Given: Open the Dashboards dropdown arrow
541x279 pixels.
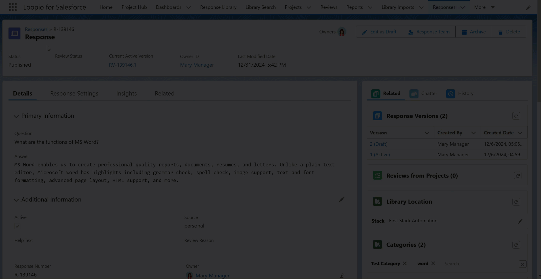Looking at the screenshot, I should tap(189, 7).
